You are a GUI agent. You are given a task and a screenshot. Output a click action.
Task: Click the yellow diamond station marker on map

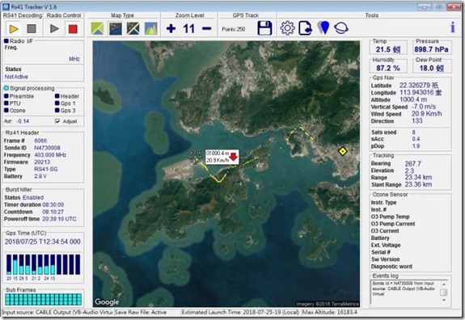[x=343, y=151]
